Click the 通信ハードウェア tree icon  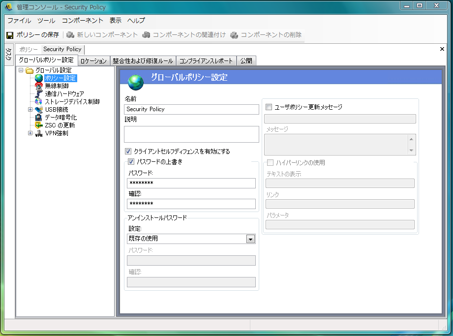[39, 93]
